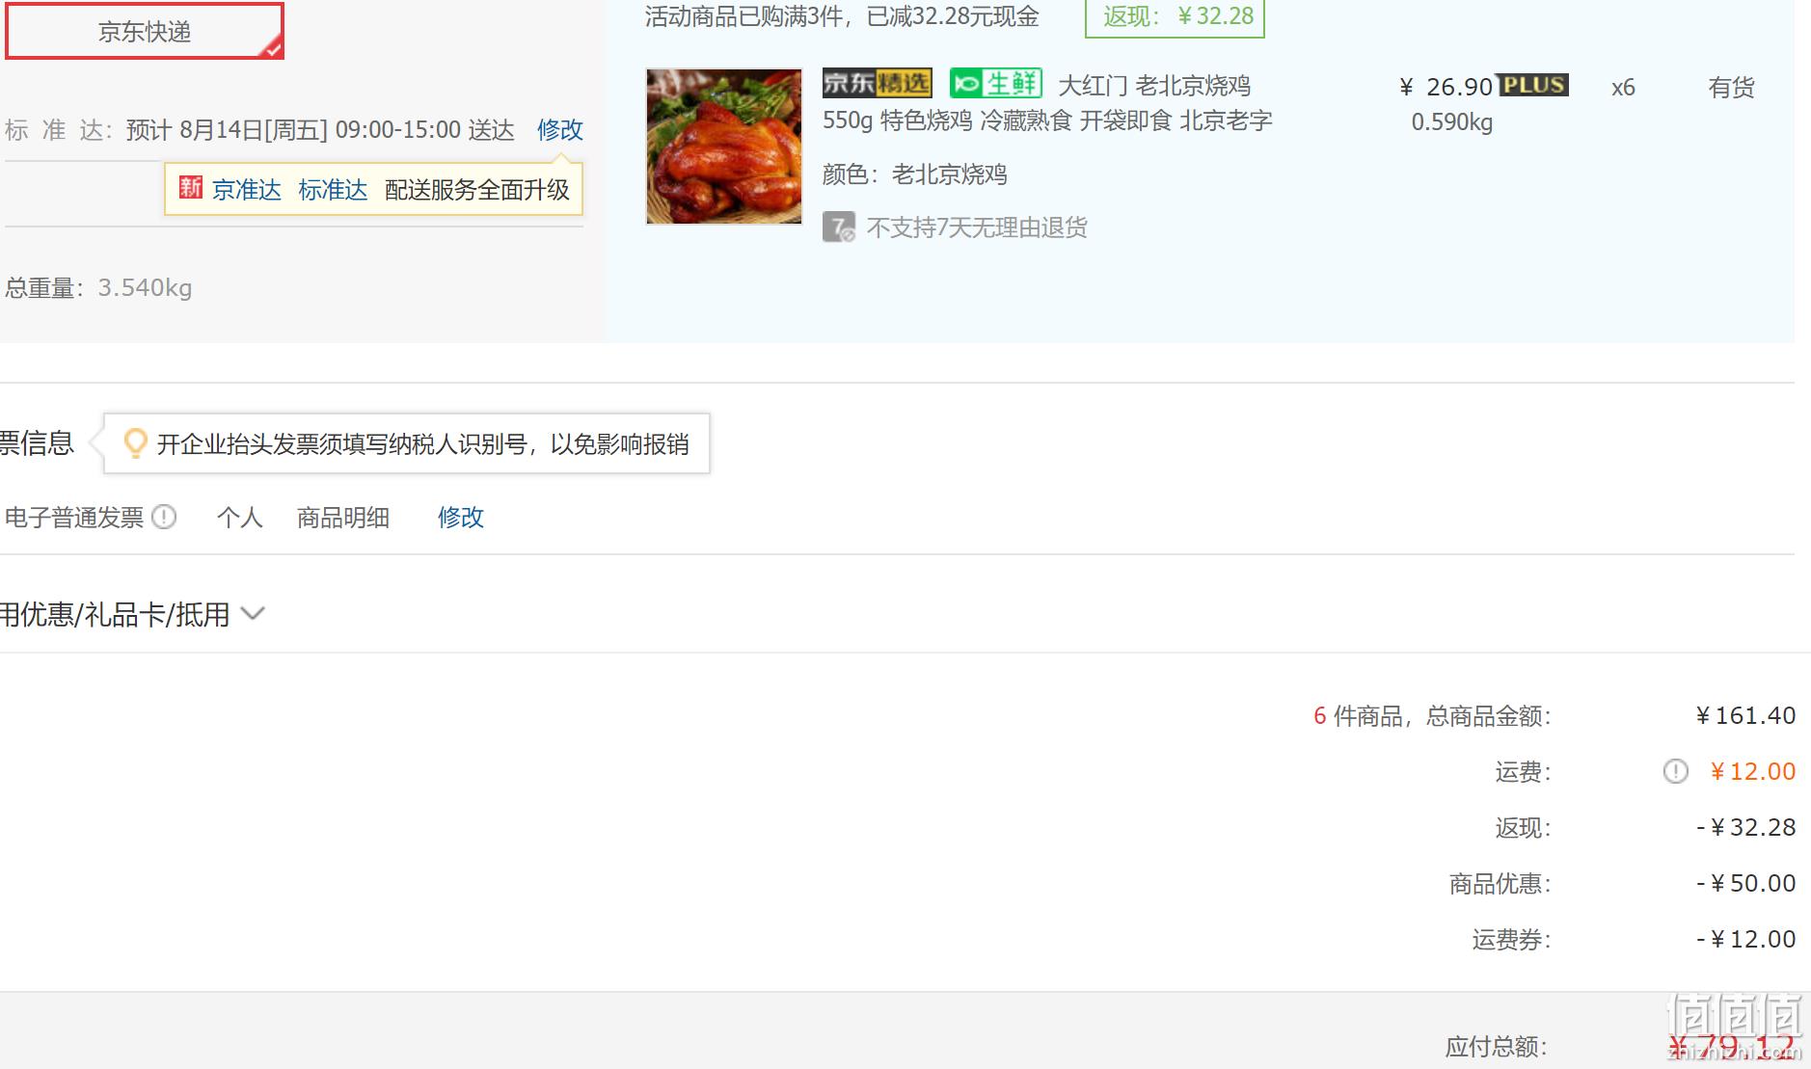Click the 返现 -¥32.28 summary value
The width and height of the screenshot is (1811, 1069).
click(x=1746, y=827)
